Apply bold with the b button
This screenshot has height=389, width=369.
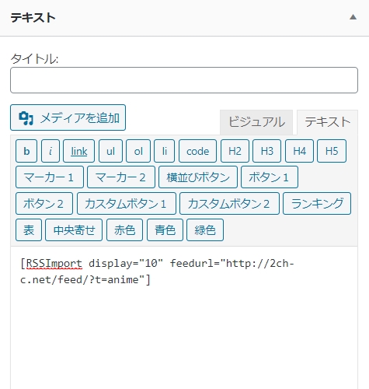[x=26, y=151]
